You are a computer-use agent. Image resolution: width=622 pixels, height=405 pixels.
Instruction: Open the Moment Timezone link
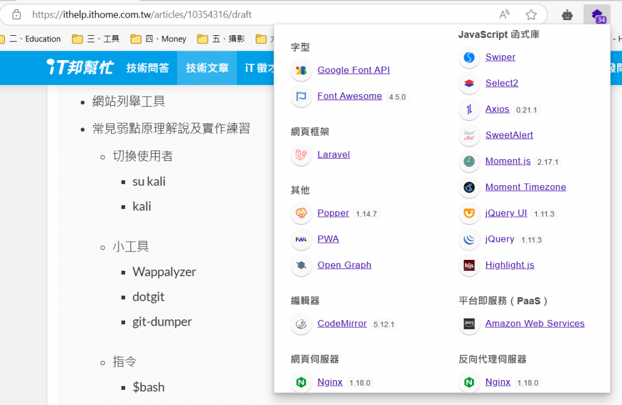[x=525, y=187]
